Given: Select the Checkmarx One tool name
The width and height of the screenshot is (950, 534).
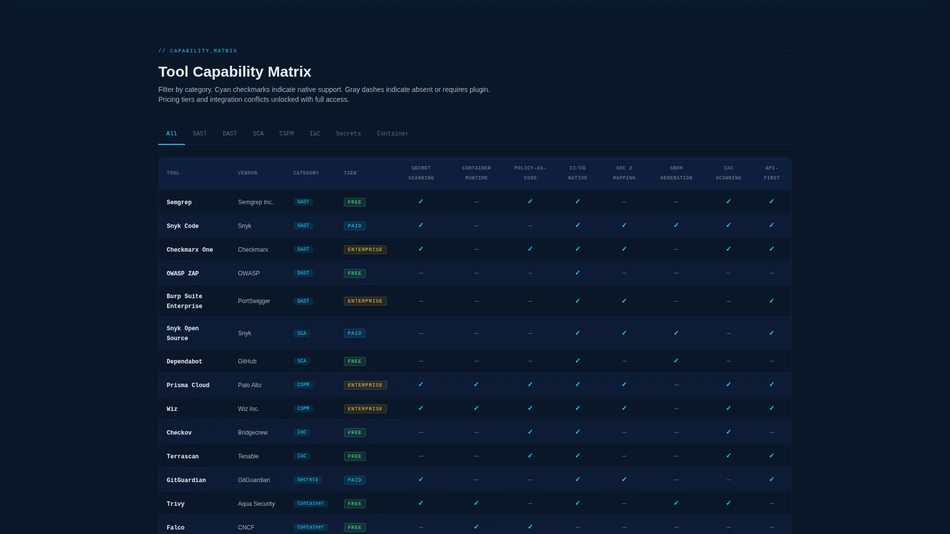Looking at the screenshot, I should [x=190, y=250].
